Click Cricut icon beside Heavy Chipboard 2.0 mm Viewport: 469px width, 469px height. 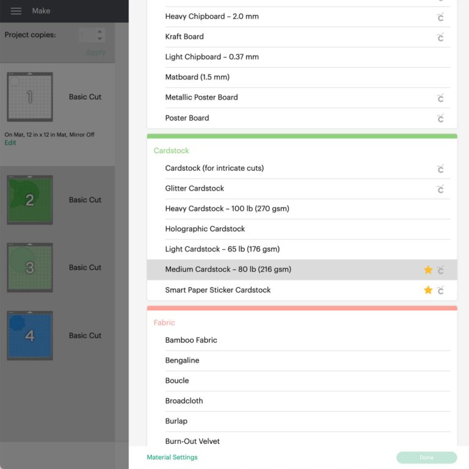click(x=440, y=17)
